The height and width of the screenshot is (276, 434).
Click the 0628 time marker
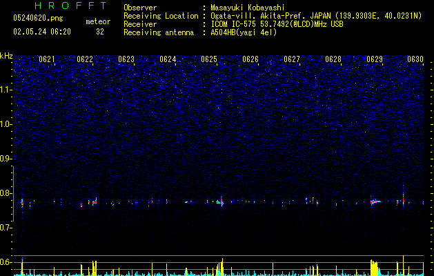[x=333, y=59]
